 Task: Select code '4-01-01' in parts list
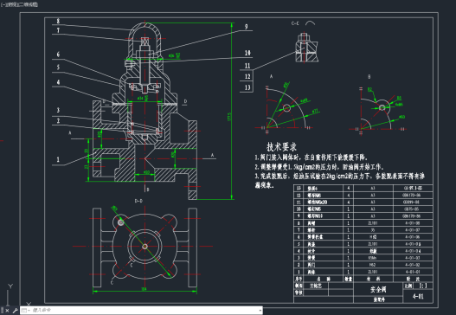pyautogui.click(x=413, y=272)
